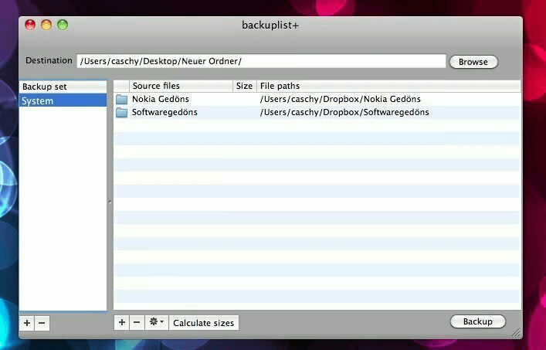This screenshot has height=350, width=546.
Task: Sort by the File paths column header
Action: tap(388, 86)
